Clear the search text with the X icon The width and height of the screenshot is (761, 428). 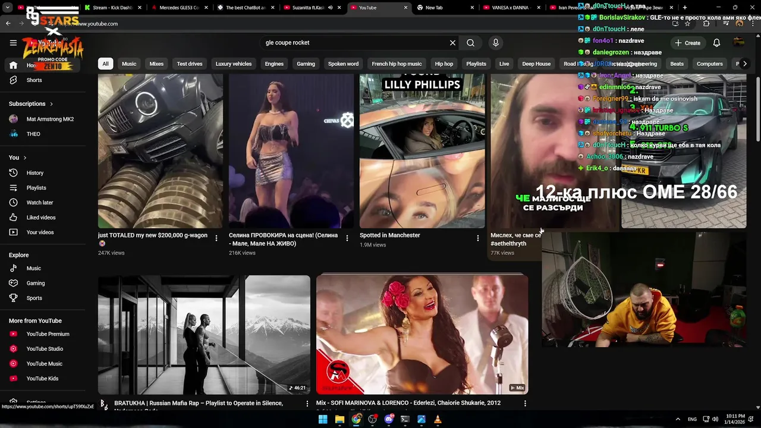452,43
